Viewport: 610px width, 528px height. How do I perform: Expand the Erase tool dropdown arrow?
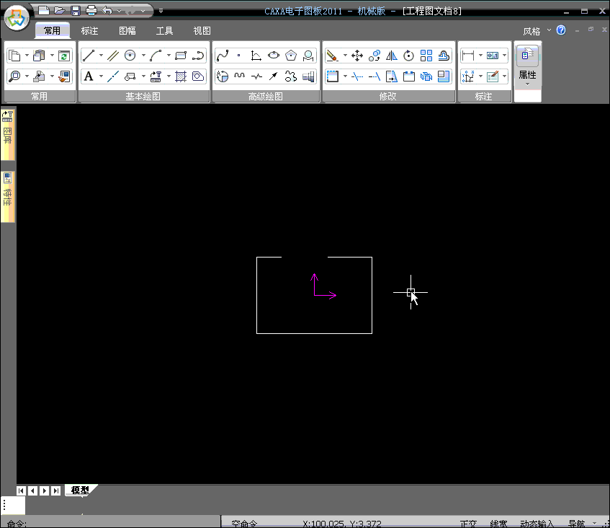point(345,56)
